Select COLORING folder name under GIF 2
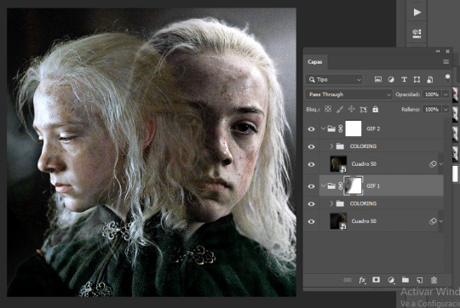The height and width of the screenshot is (308, 460). click(363, 146)
